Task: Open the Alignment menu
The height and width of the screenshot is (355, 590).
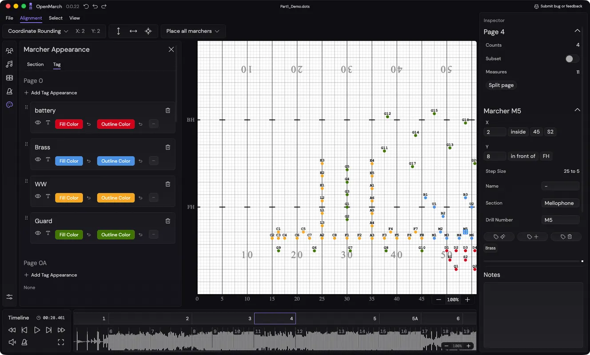Action: tap(31, 18)
